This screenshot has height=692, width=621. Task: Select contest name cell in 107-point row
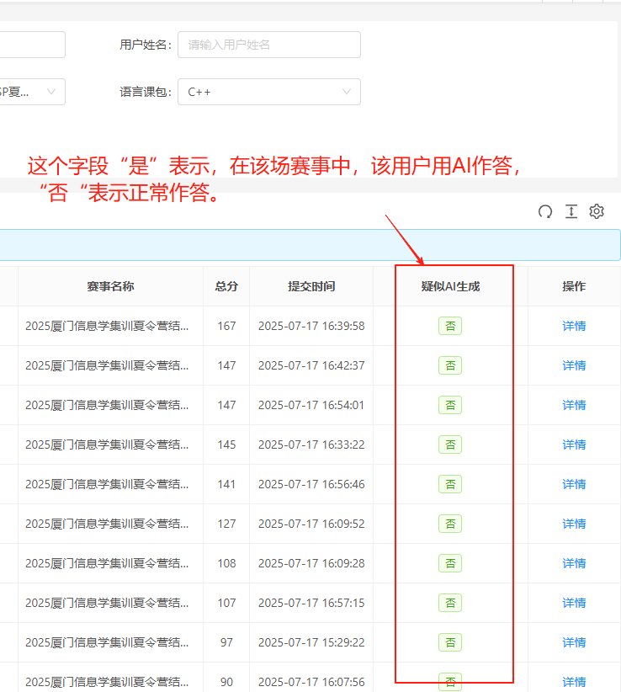107,603
